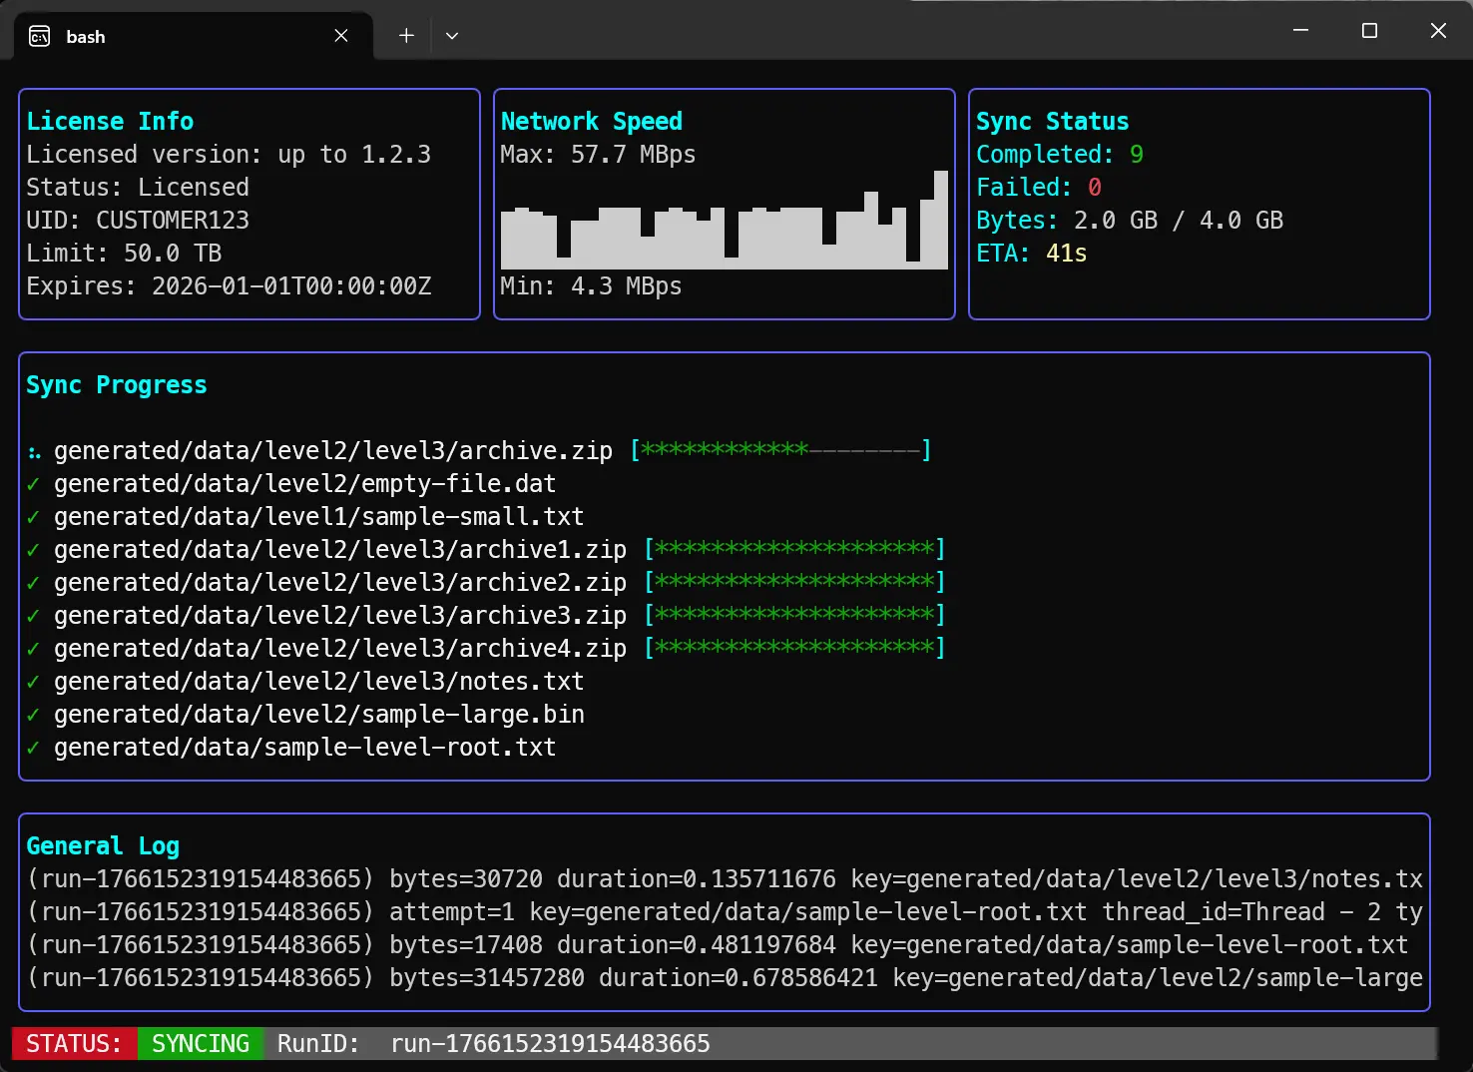This screenshot has height=1072, width=1473.
Task: Click 'UID: CUSTOMER123' line
Action: pyautogui.click(x=138, y=220)
